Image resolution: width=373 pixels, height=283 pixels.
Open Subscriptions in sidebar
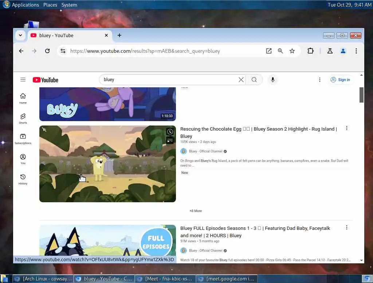(23, 139)
